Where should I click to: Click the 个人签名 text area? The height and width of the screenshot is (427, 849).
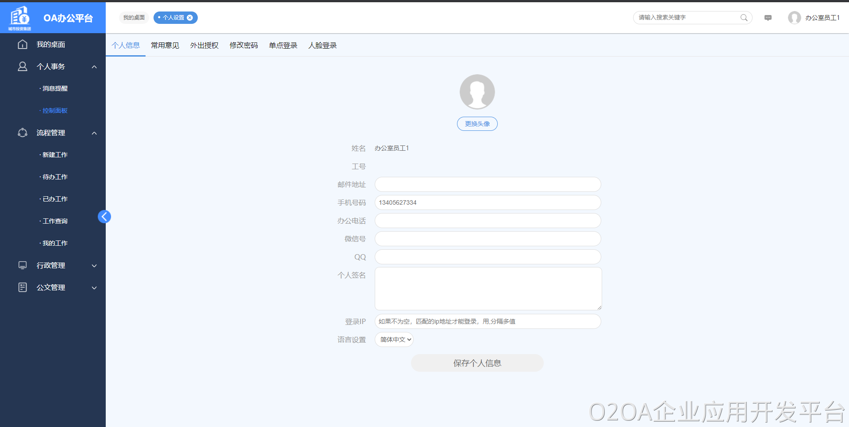[488, 288]
